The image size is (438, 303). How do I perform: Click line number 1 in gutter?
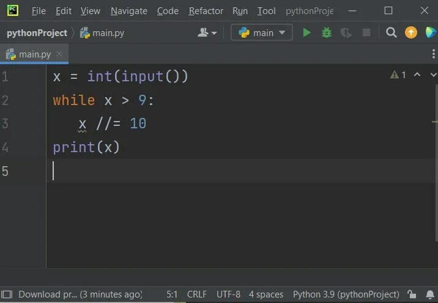[5, 76]
